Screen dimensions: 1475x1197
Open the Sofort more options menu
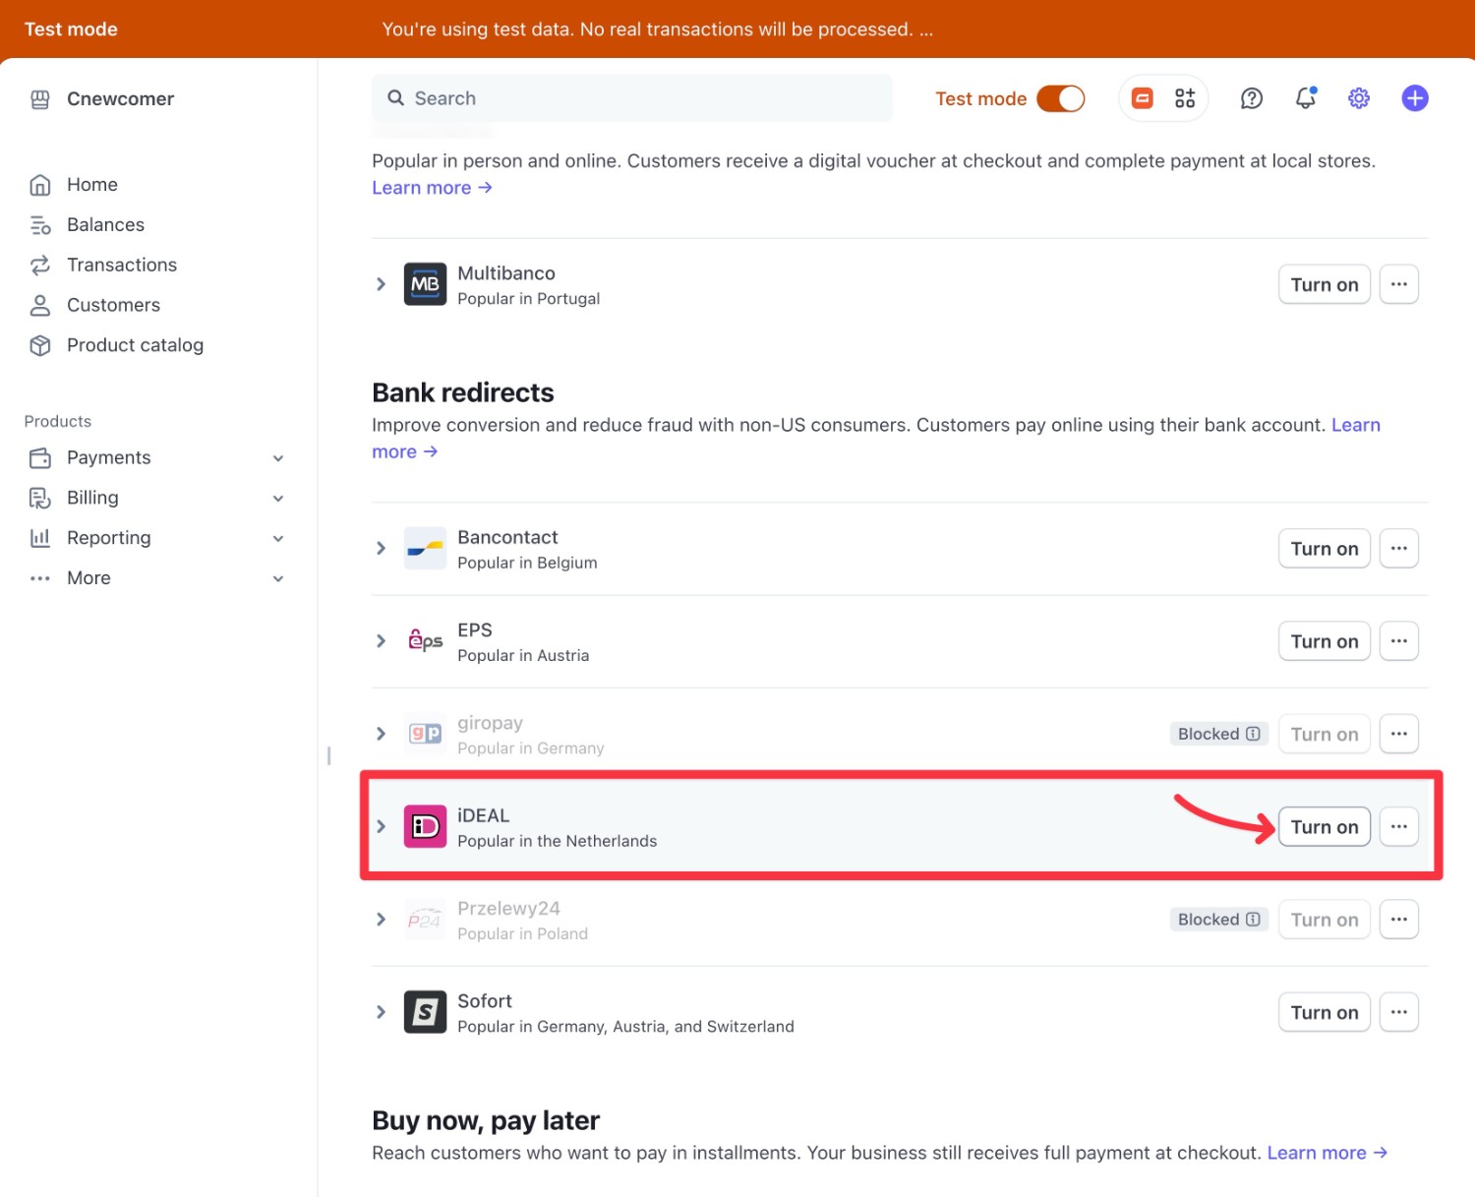pyautogui.click(x=1398, y=1012)
